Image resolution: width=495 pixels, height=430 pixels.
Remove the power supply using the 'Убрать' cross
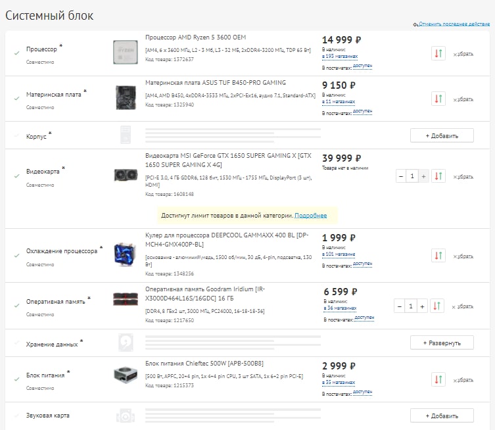coord(463,380)
